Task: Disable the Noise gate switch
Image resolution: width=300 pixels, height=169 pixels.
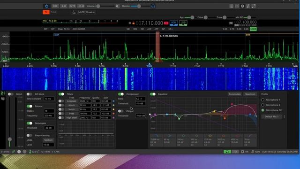Action: coord(29,123)
